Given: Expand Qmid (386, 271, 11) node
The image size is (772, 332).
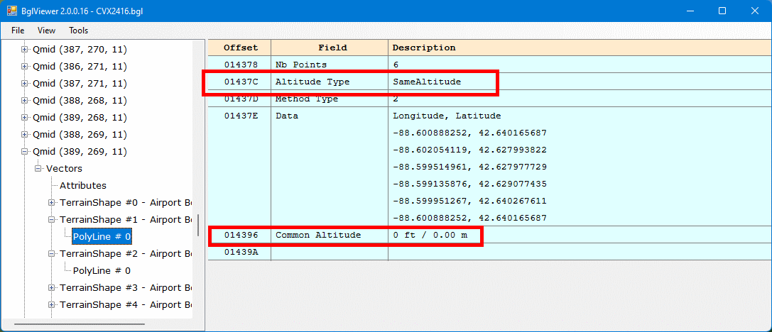Looking at the screenshot, I should point(24,67).
